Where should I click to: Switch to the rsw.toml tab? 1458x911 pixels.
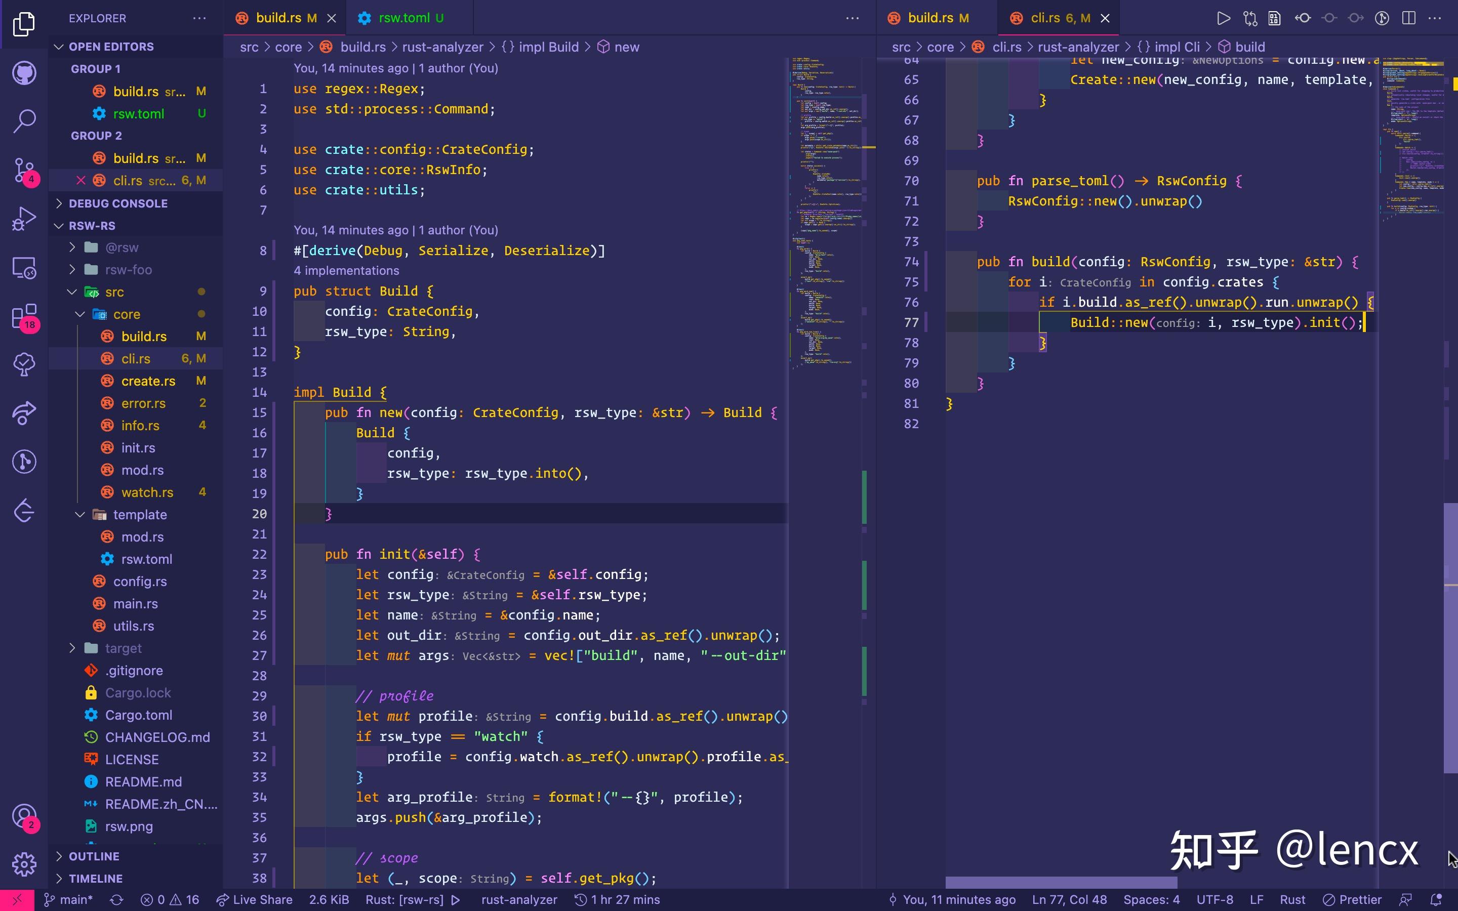point(403,18)
